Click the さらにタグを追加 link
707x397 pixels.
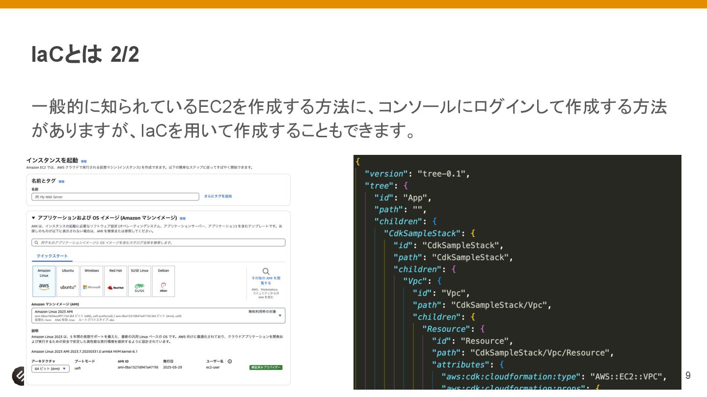(218, 196)
